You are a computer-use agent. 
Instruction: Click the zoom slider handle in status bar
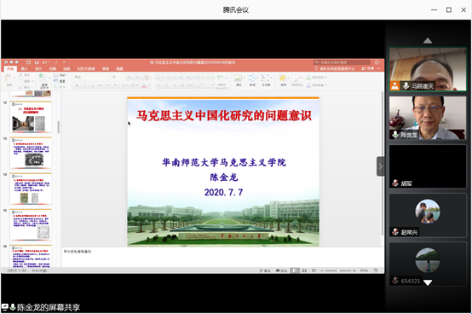338,270
